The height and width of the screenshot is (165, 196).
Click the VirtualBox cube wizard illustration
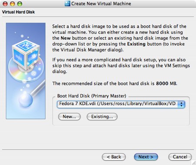(26, 71)
